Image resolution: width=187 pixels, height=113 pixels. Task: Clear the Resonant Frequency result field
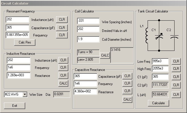pos(62,35)
